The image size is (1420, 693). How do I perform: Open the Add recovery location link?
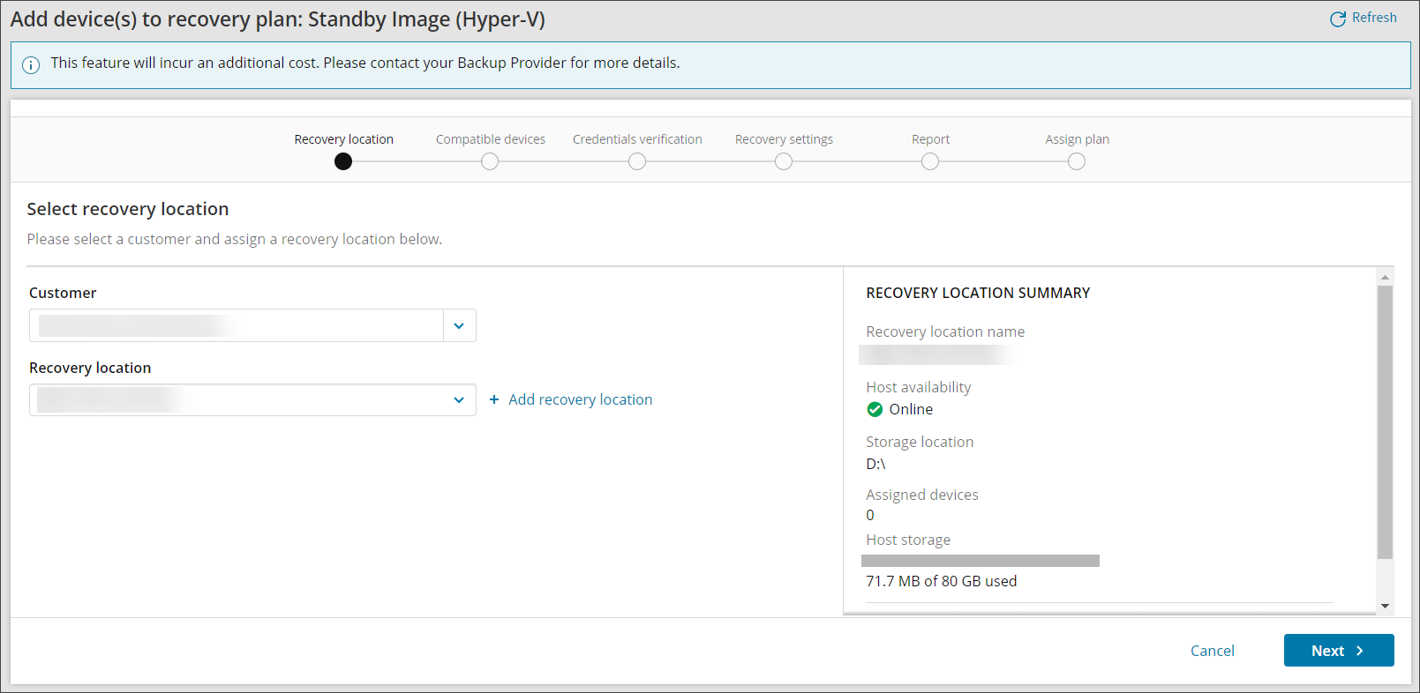(580, 400)
